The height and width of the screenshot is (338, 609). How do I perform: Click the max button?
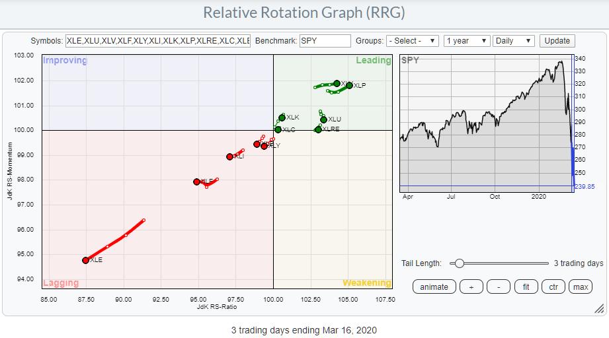(581, 287)
